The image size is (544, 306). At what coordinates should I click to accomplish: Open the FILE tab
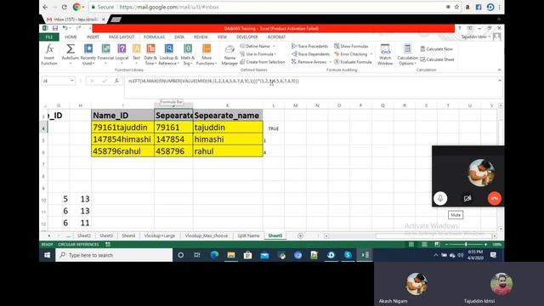[x=49, y=37]
